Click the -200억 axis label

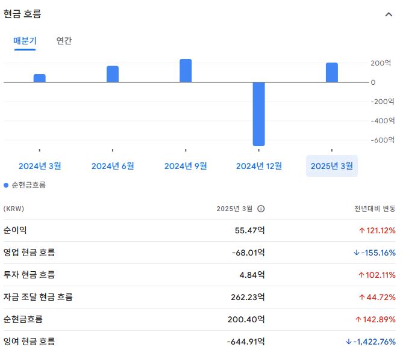pos(383,101)
